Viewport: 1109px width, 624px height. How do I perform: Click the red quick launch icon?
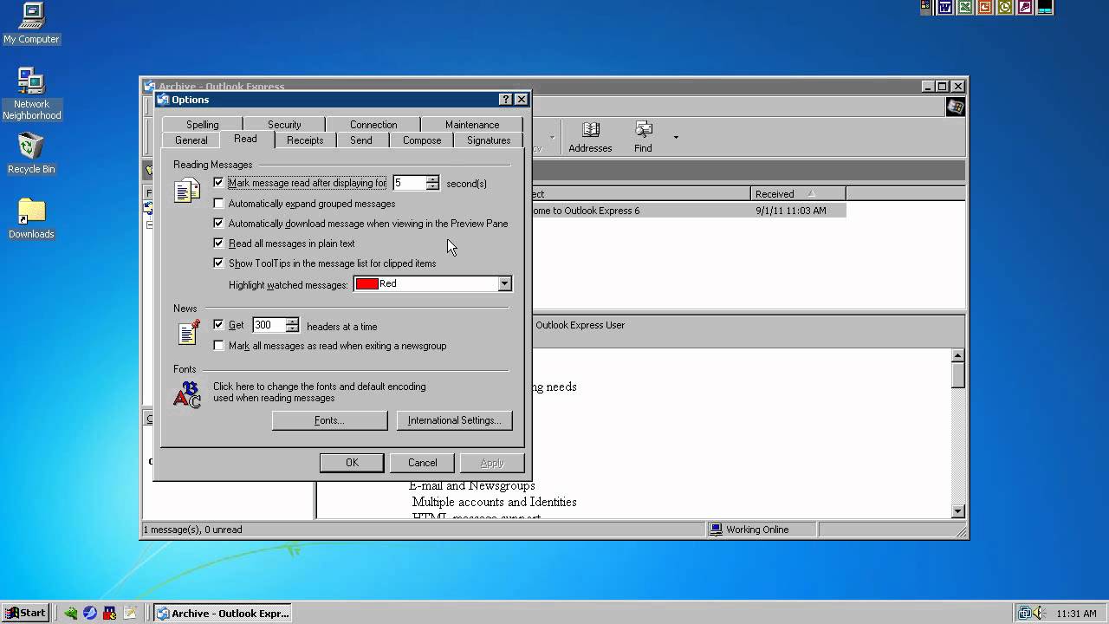110,613
